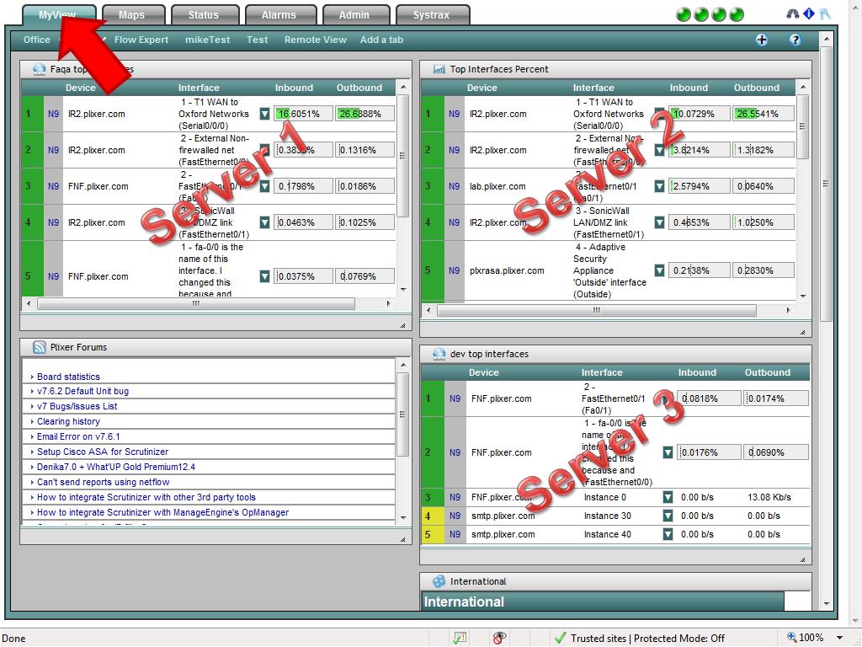Open the dropdown arrow for Faqa 0.0463% row
This screenshot has width=862, height=647.
pos(264,222)
